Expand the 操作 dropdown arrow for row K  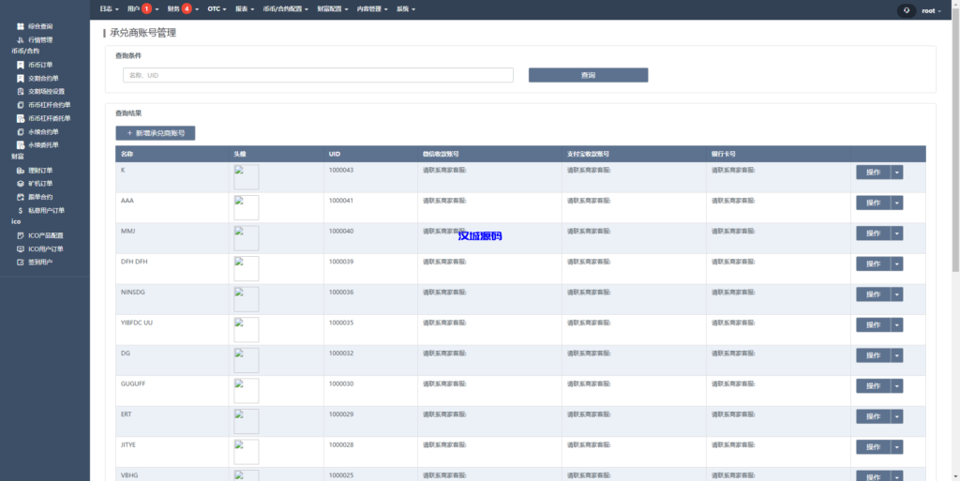coord(897,172)
